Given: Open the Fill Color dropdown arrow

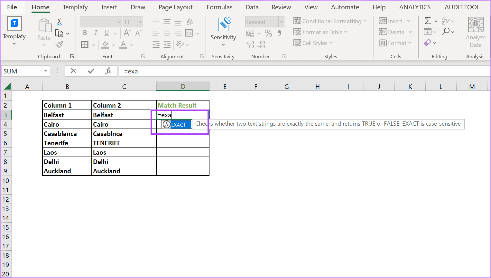Looking at the screenshot, I should point(114,45).
